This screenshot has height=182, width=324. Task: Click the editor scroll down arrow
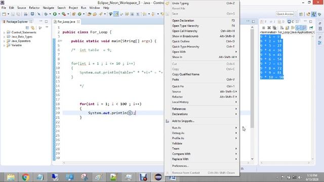pos(252,159)
